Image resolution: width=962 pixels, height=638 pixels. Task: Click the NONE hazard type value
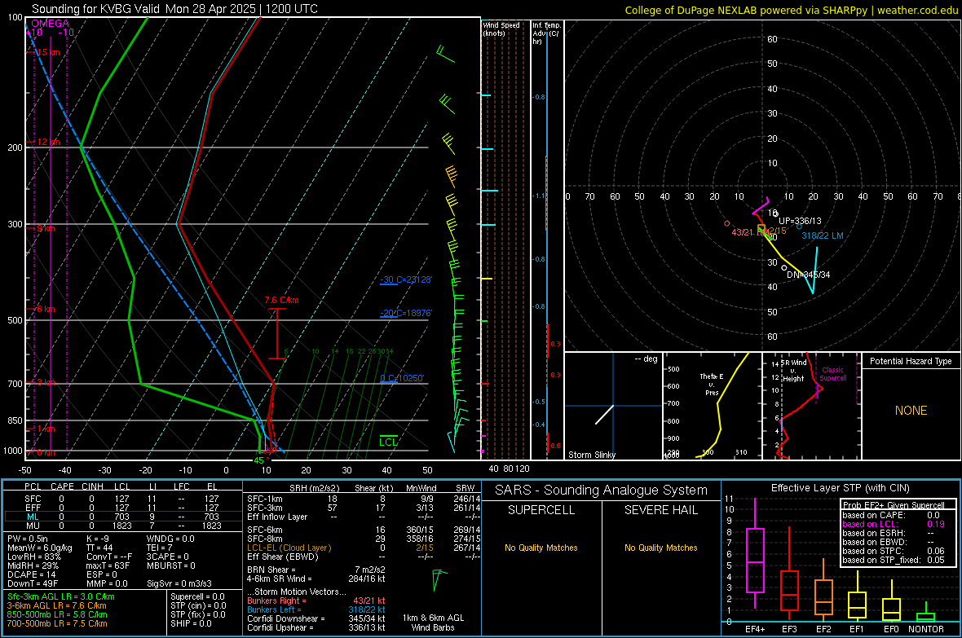click(911, 411)
